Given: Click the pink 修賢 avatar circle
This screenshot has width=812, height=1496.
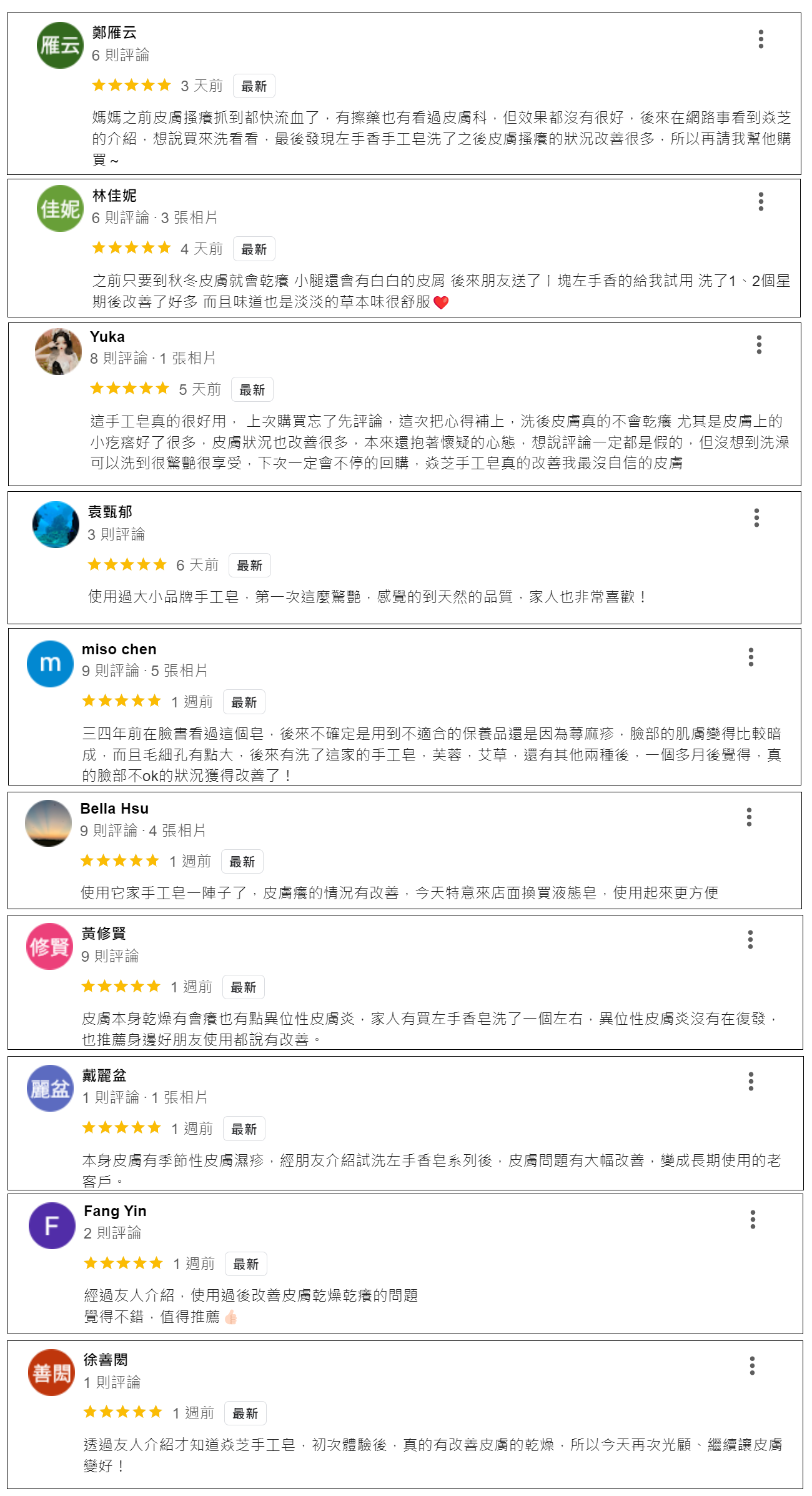Looking at the screenshot, I should pyautogui.click(x=49, y=946).
